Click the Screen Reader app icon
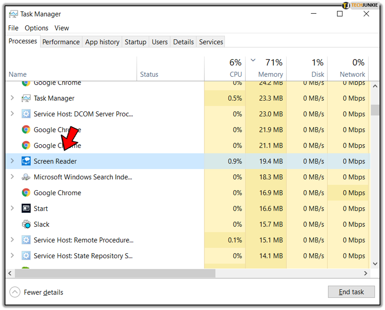 click(x=26, y=161)
